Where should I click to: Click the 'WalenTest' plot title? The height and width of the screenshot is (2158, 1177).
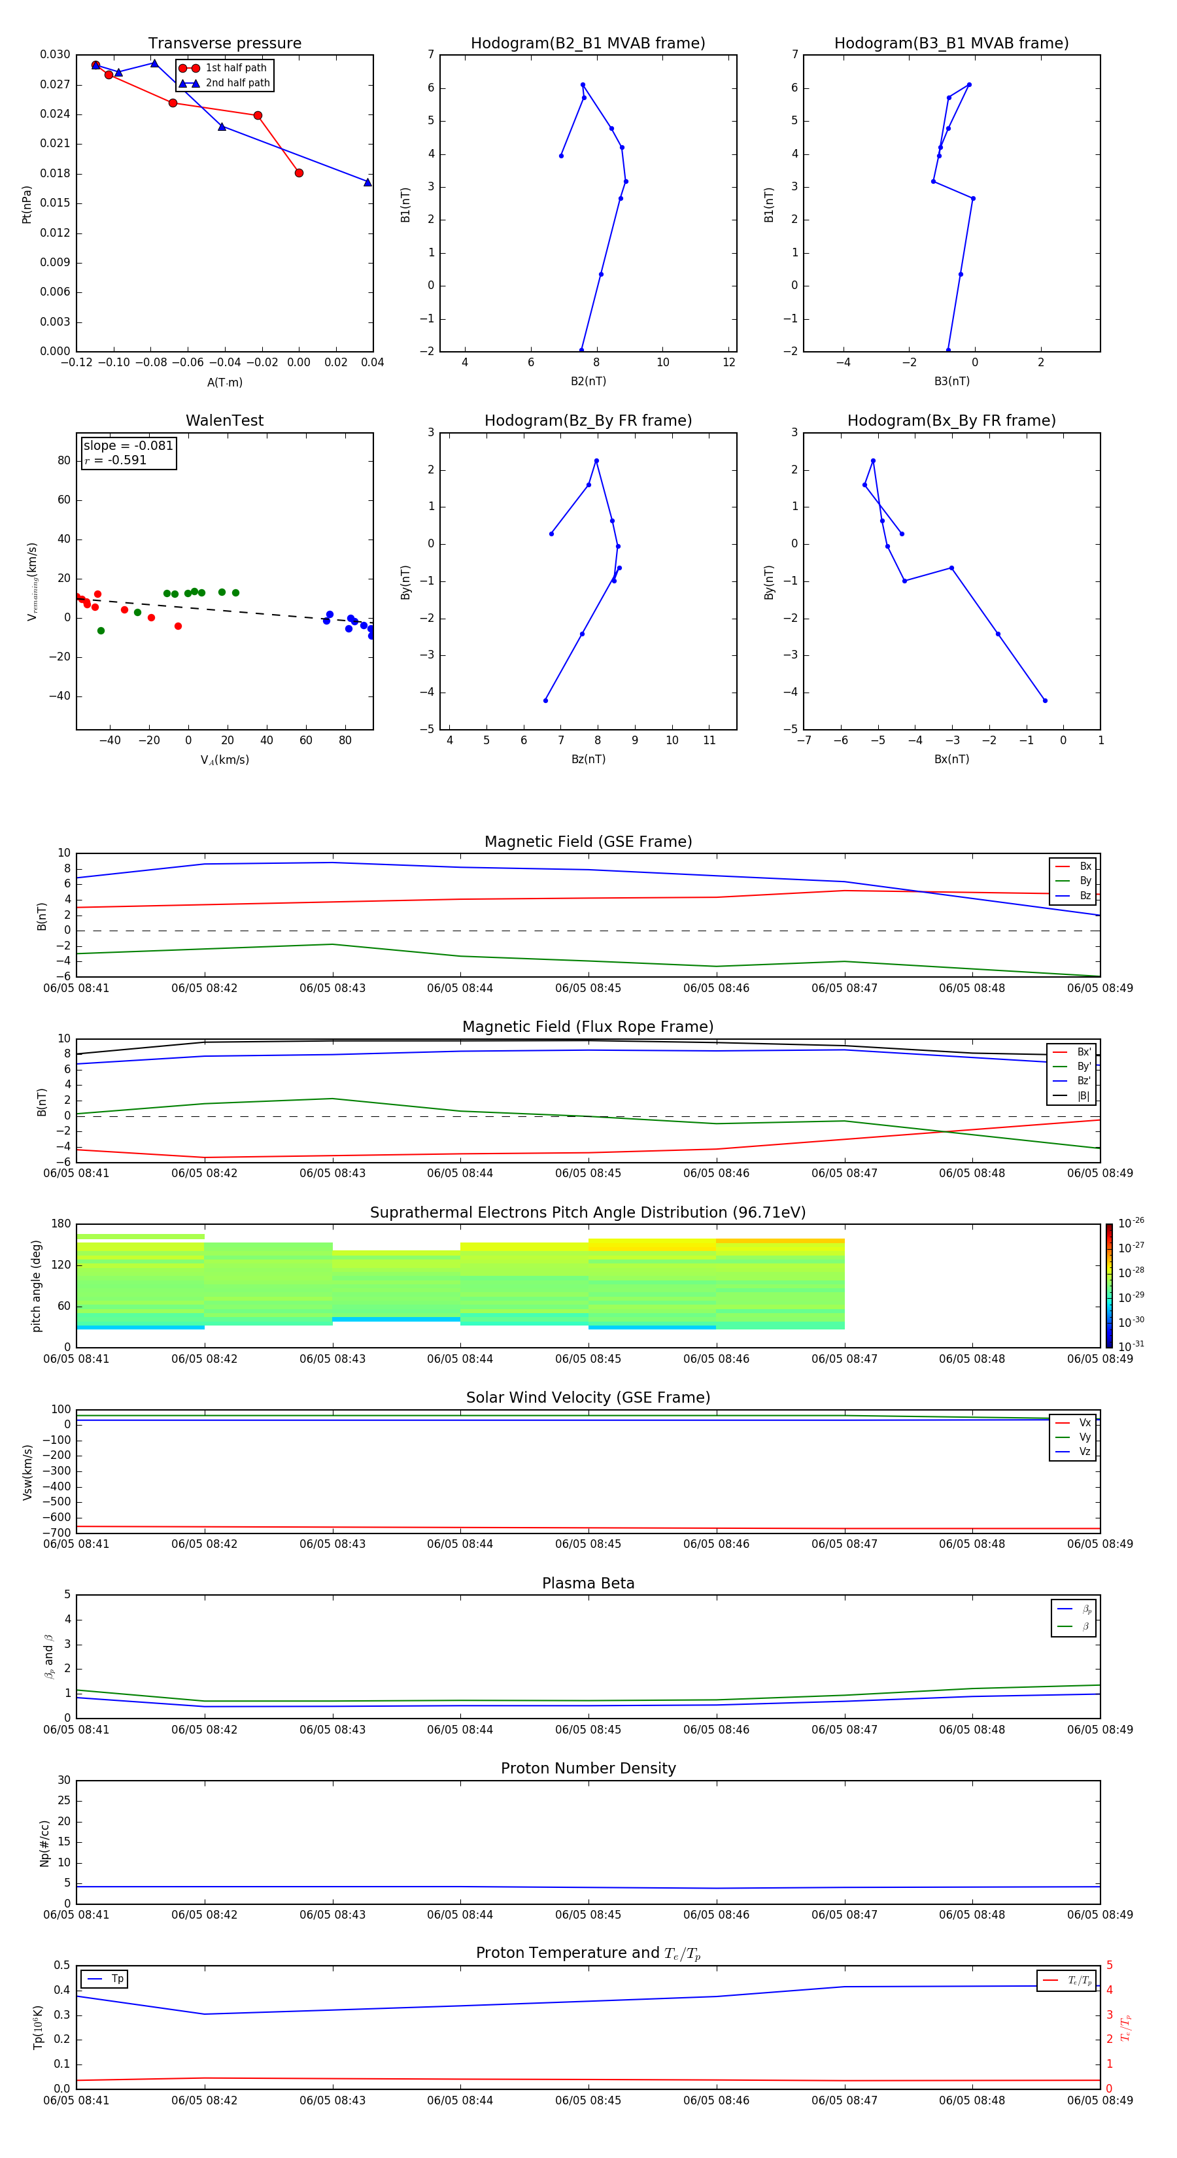[x=224, y=420]
